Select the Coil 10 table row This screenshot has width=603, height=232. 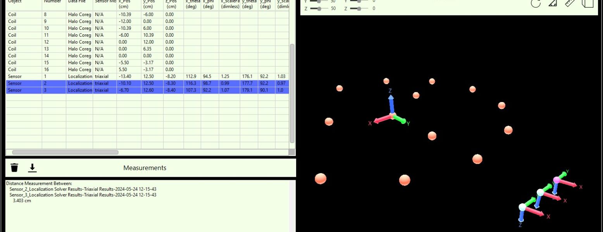click(147, 28)
